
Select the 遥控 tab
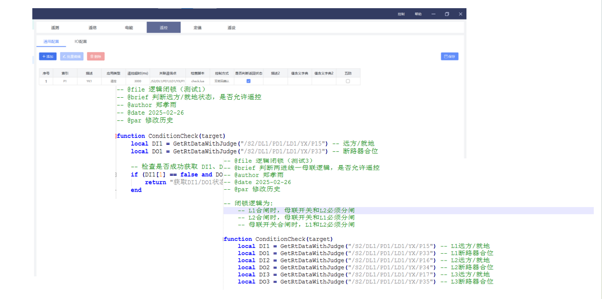pyautogui.click(x=164, y=27)
